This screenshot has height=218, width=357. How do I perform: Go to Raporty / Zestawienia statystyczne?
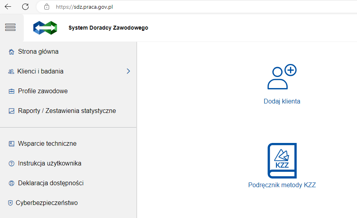[x=67, y=111]
